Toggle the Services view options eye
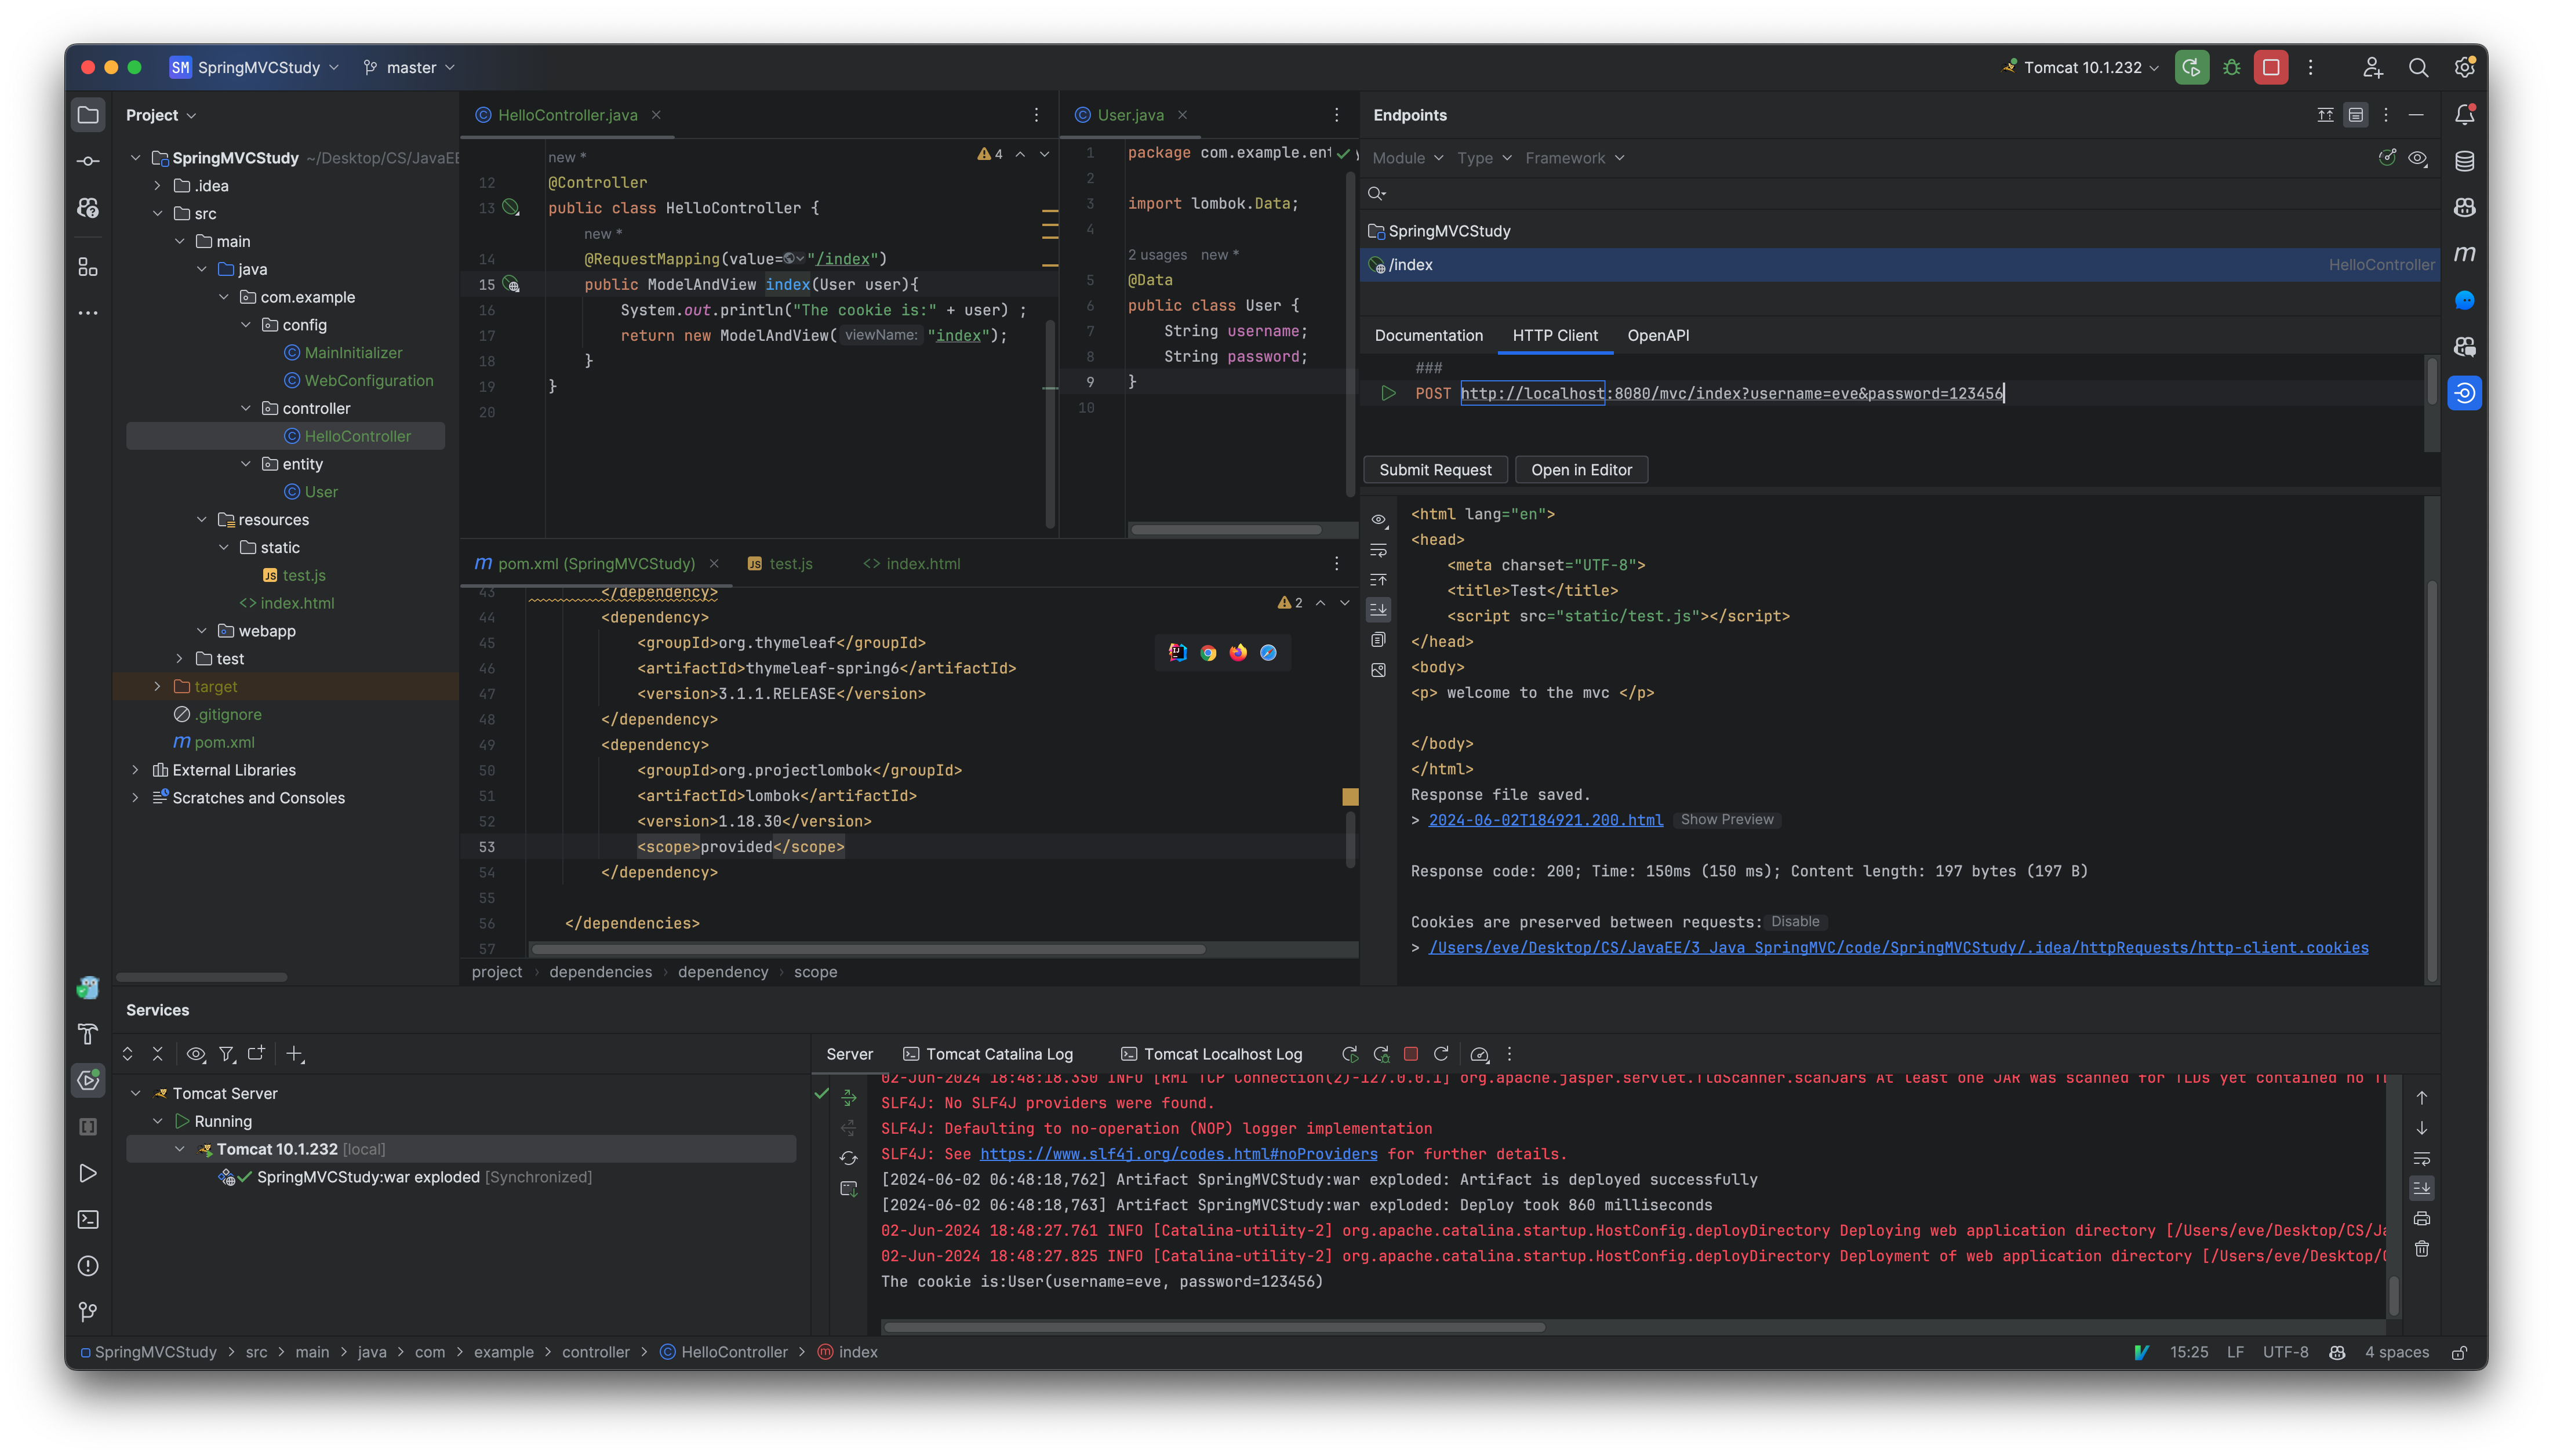 (196, 1054)
